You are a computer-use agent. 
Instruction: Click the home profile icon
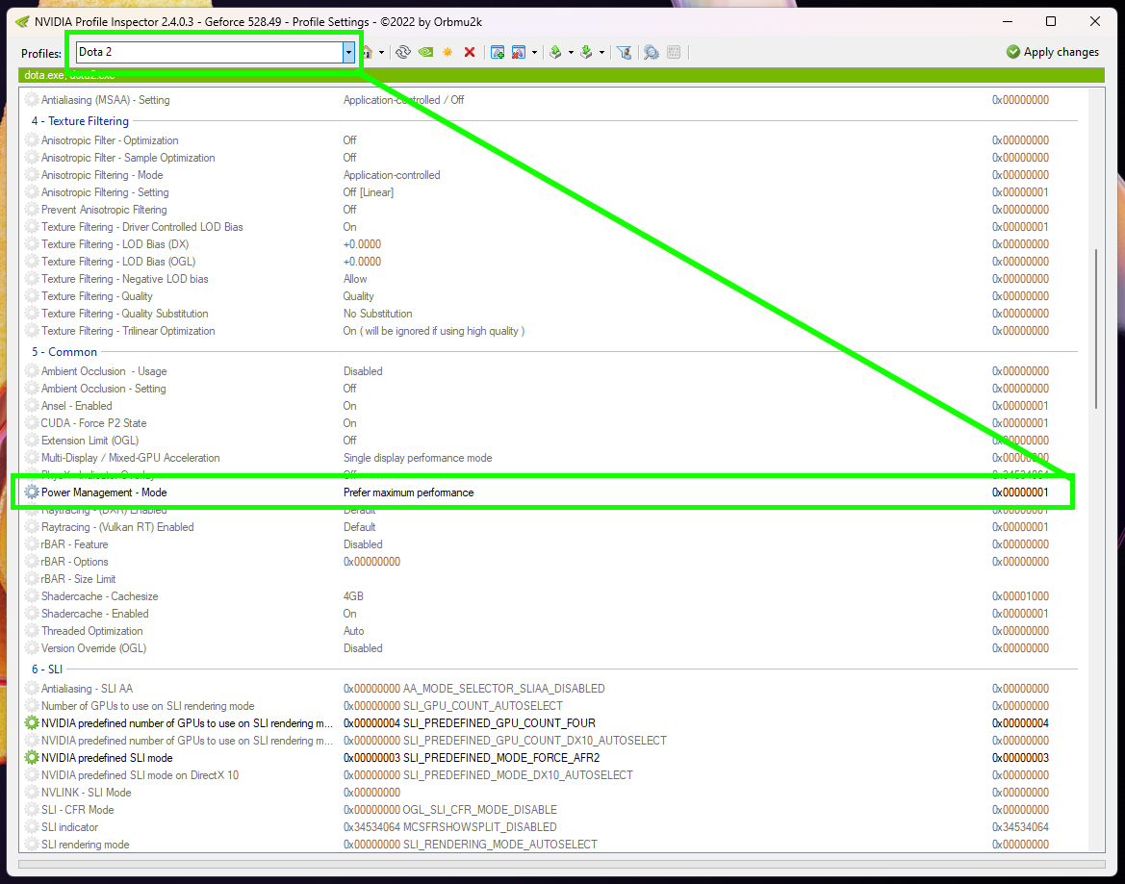pyautogui.click(x=368, y=52)
